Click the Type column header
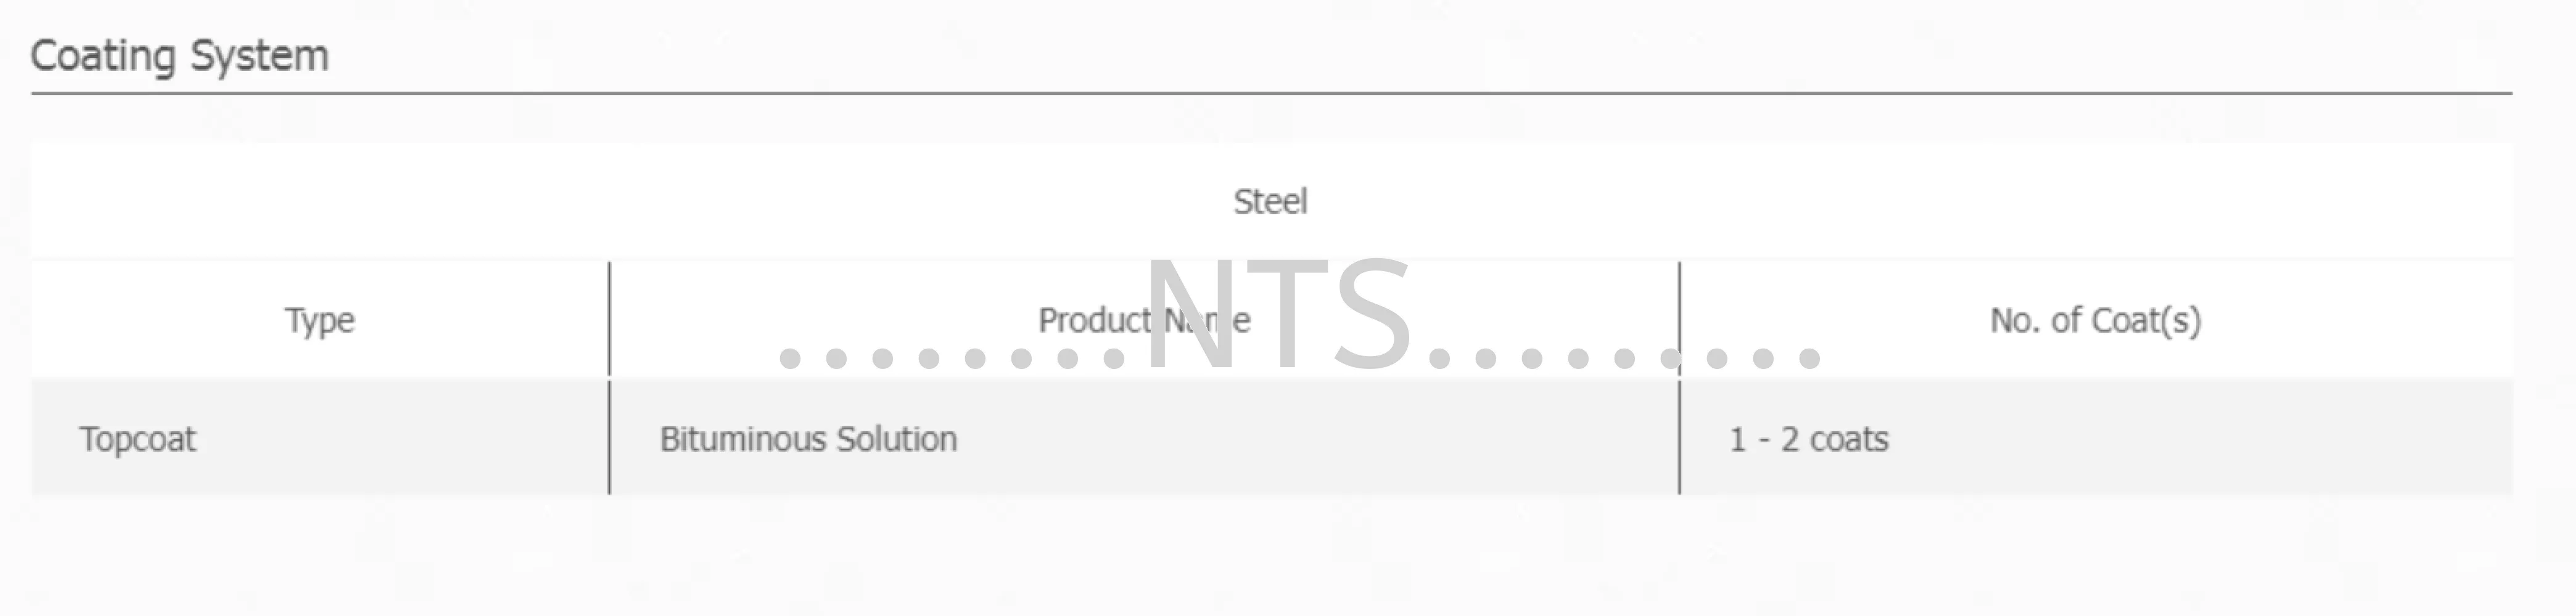This screenshot has height=616, width=2576. (320, 320)
